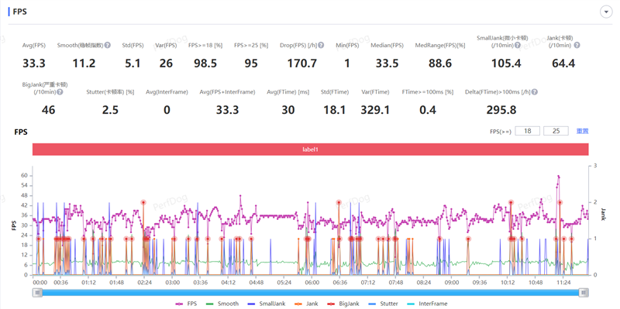Grab the right handle of time range slider
620x309 pixels.
tap(584, 293)
